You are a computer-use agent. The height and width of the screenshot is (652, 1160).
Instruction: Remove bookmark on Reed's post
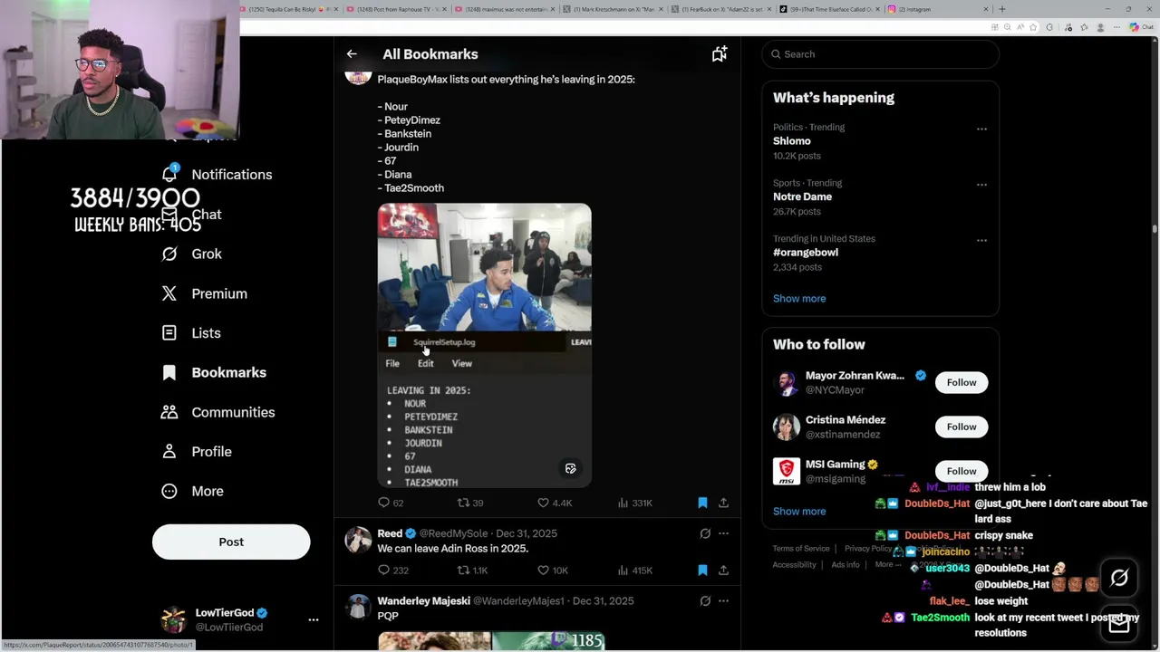coord(702,570)
